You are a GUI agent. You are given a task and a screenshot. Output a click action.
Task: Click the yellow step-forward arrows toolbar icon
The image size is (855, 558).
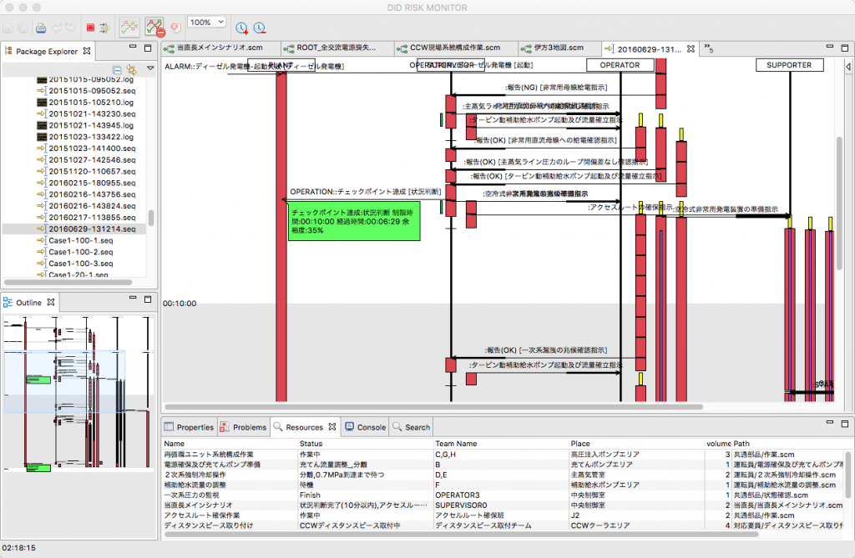click(104, 27)
